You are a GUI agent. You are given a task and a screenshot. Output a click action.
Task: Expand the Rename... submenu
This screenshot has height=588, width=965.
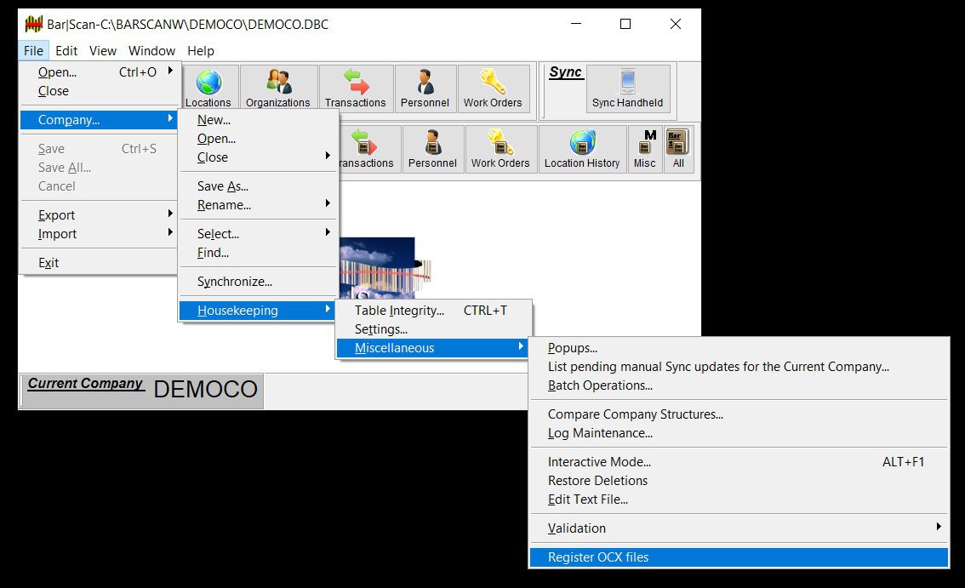[259, 205]
